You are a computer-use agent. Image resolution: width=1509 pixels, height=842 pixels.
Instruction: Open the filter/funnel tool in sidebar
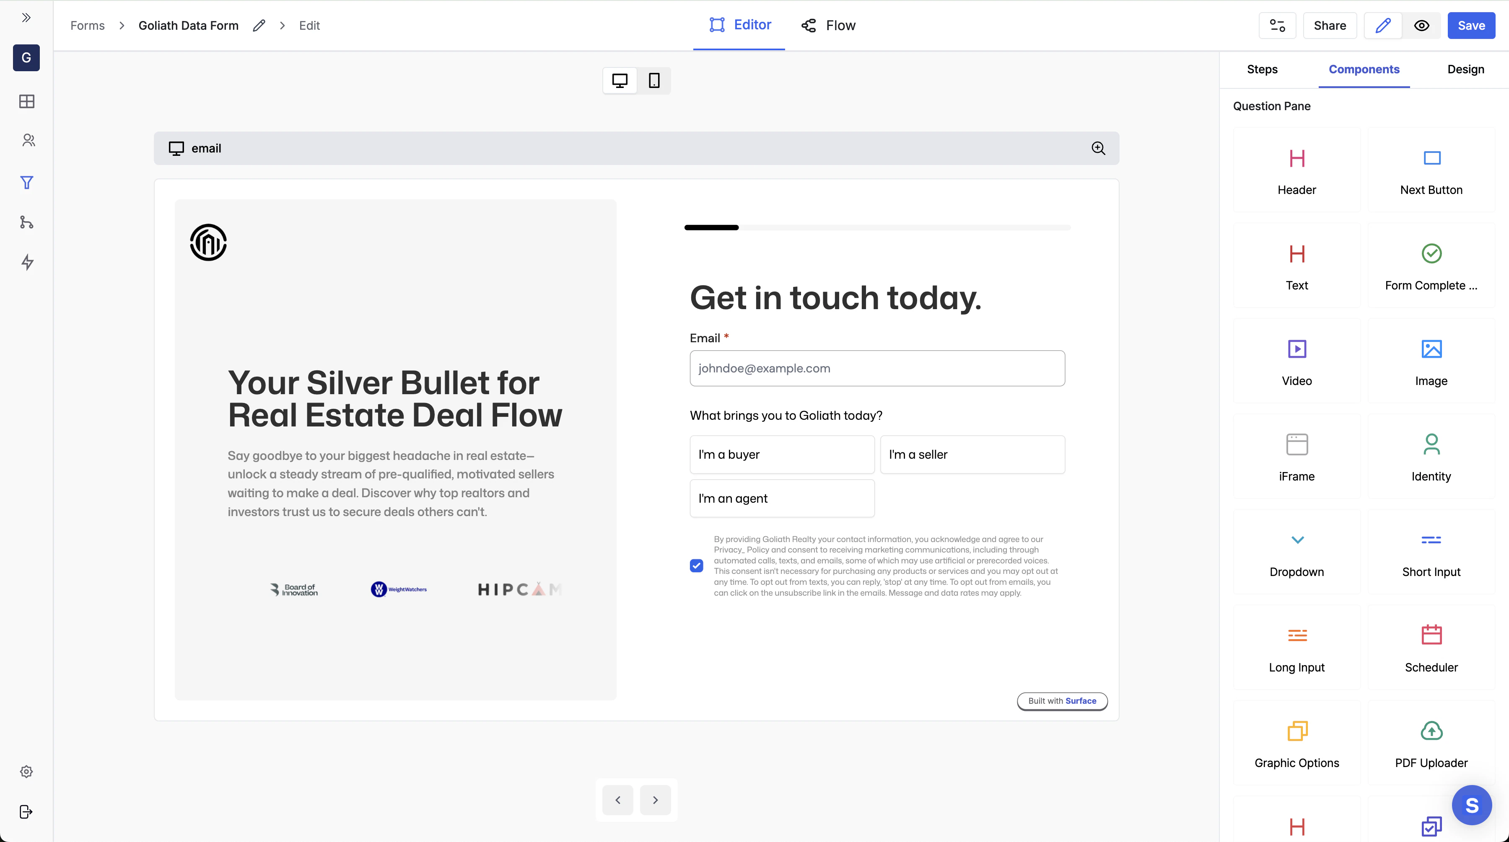point(26,183)
